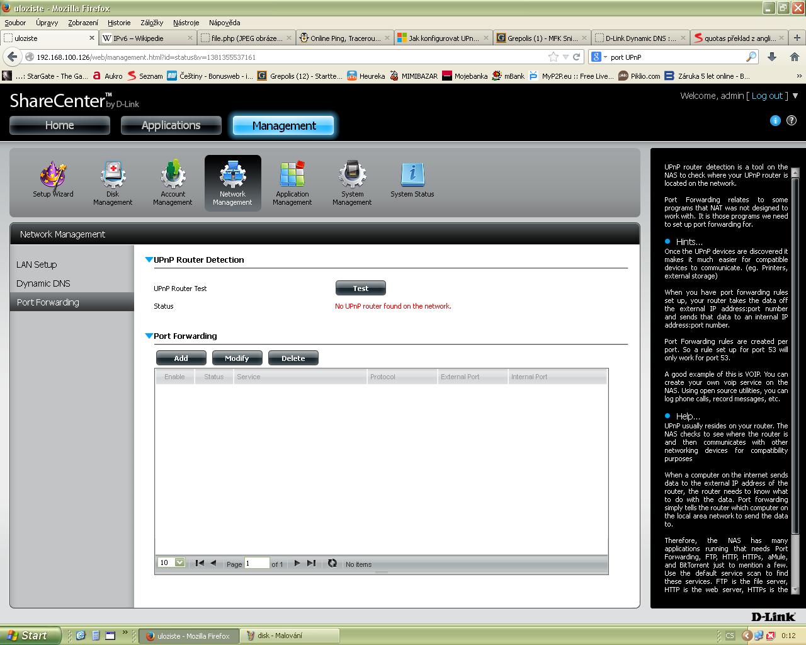Open System Management icon
Screen dimensions: 806x645
coord(352,183)
